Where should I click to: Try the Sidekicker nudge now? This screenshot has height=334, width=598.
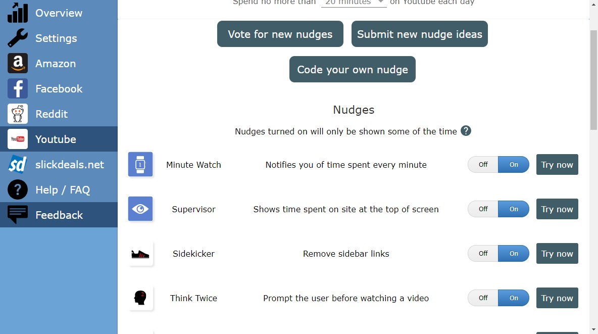click(557, 254)
